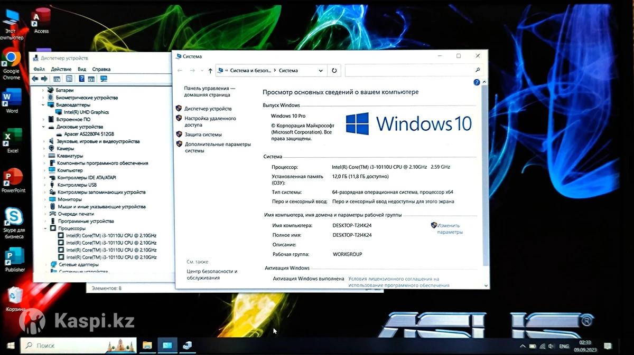
Task: Click 'Изменить параметры' link
Action: pyautogui.click(x=450, y=229)
